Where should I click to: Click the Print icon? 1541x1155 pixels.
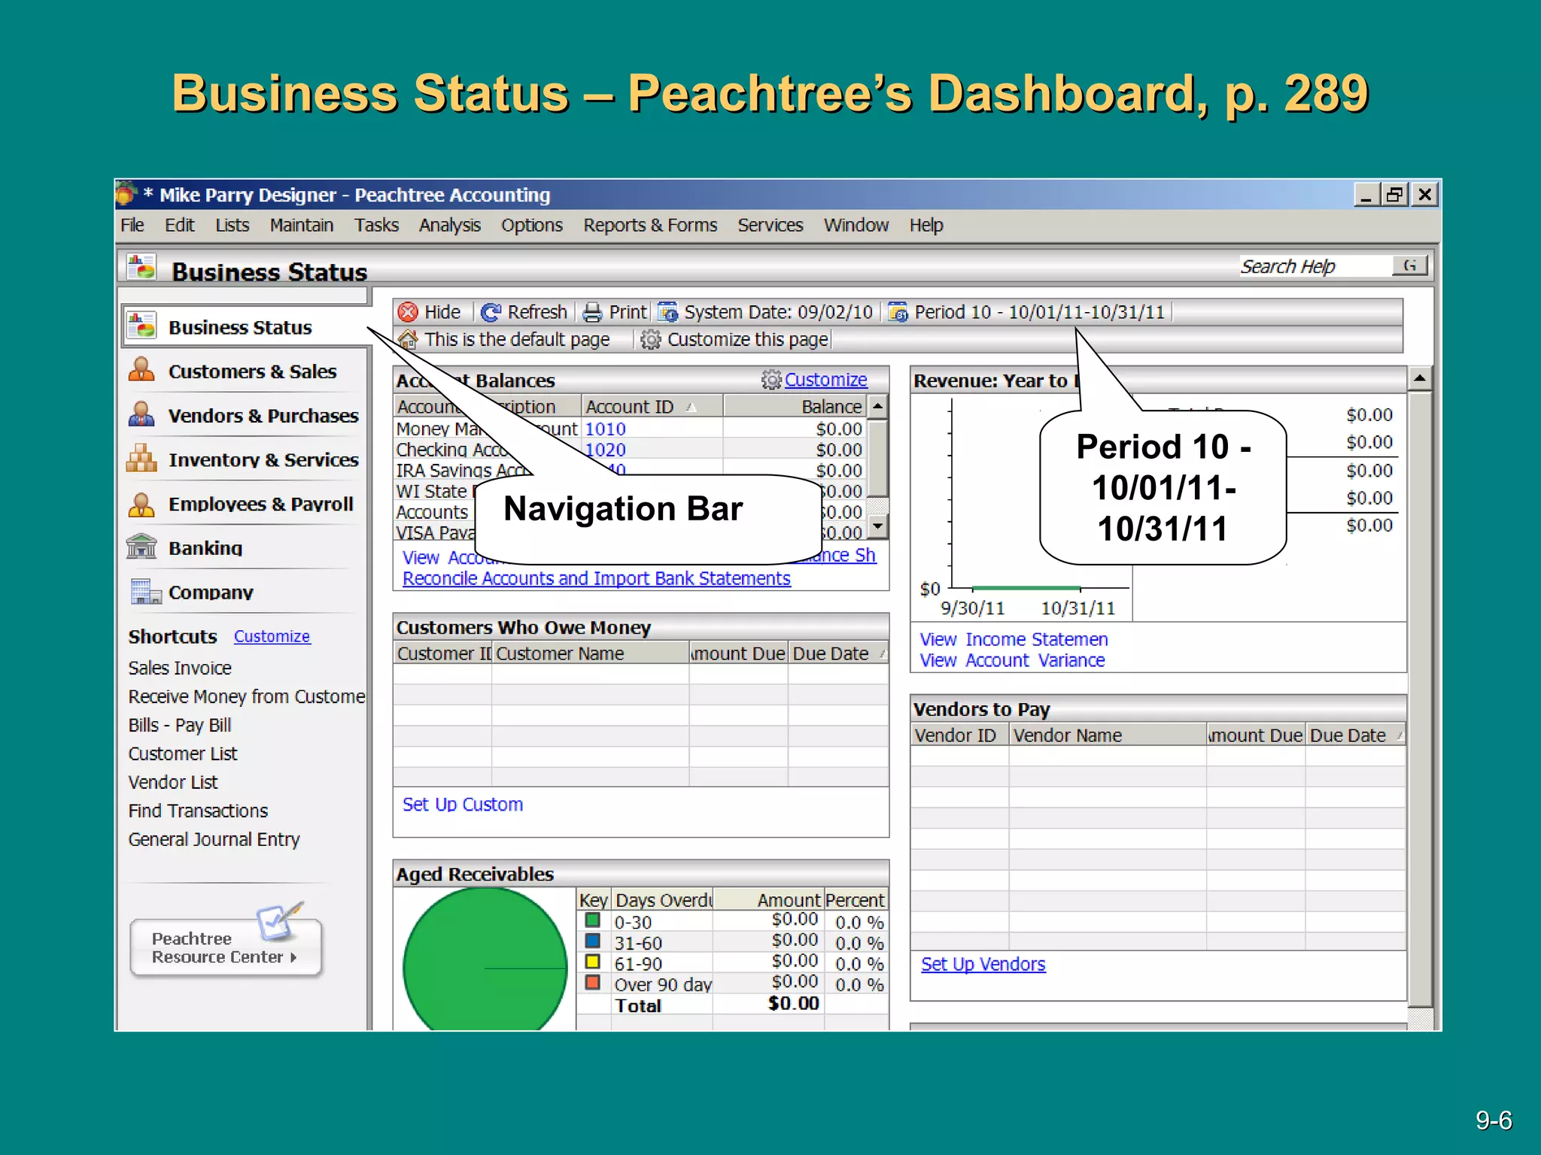click(593, 312)
